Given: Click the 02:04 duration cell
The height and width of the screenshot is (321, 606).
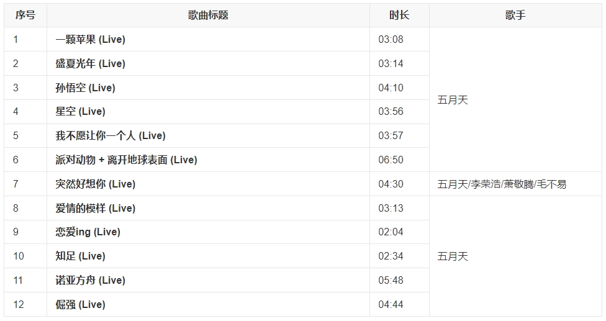Looking at the screenshot, I should pyautogui.click(x=391, y=232).
